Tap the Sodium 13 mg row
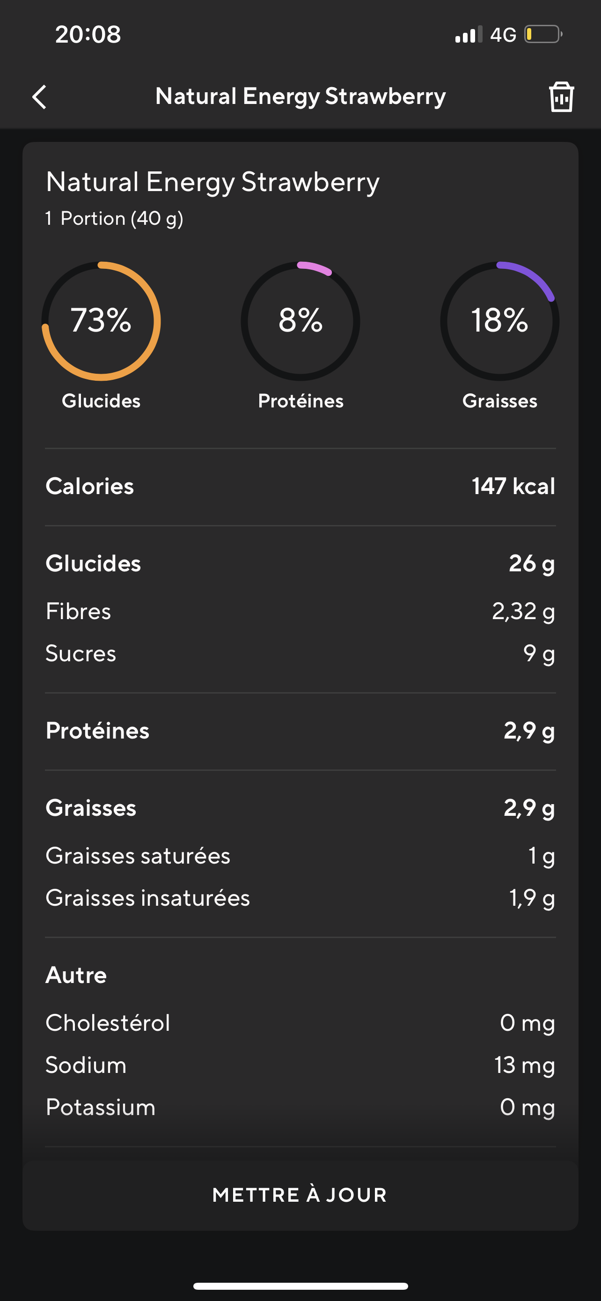 pos(300,1065)
